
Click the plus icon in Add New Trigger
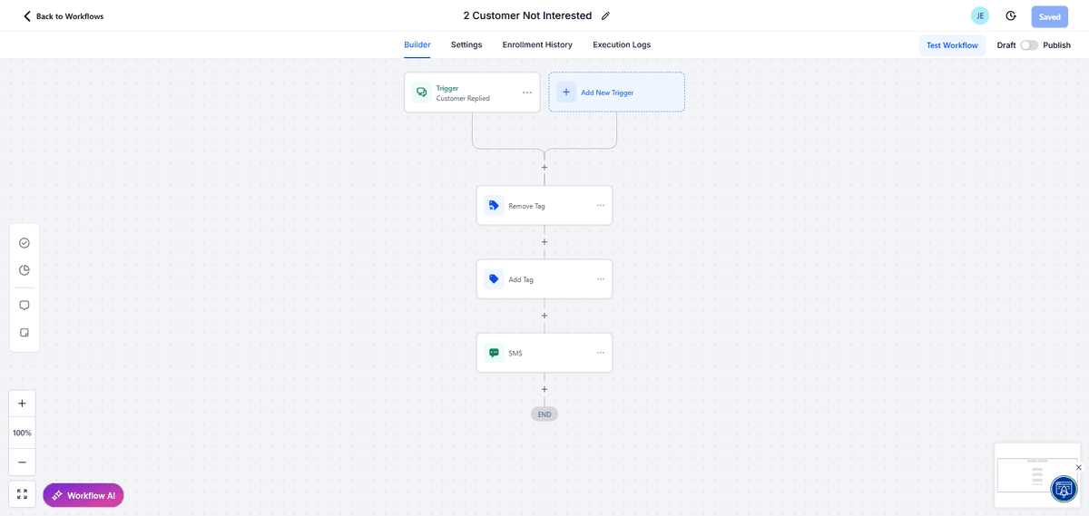(x=566, y=92)
